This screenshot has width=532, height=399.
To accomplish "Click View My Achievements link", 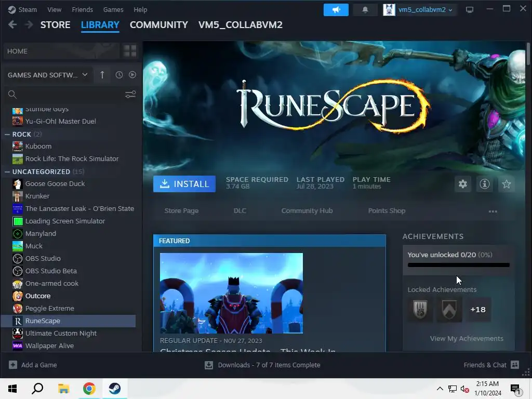I will point(467,338).
